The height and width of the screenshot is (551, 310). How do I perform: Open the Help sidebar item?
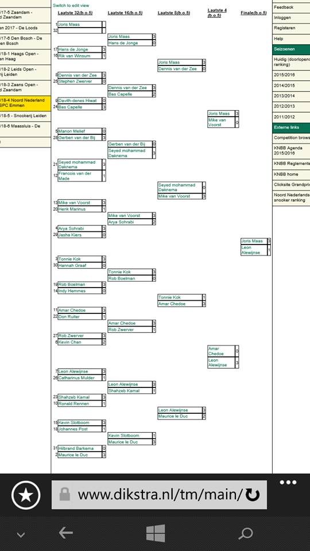click(x=291, y=38)
